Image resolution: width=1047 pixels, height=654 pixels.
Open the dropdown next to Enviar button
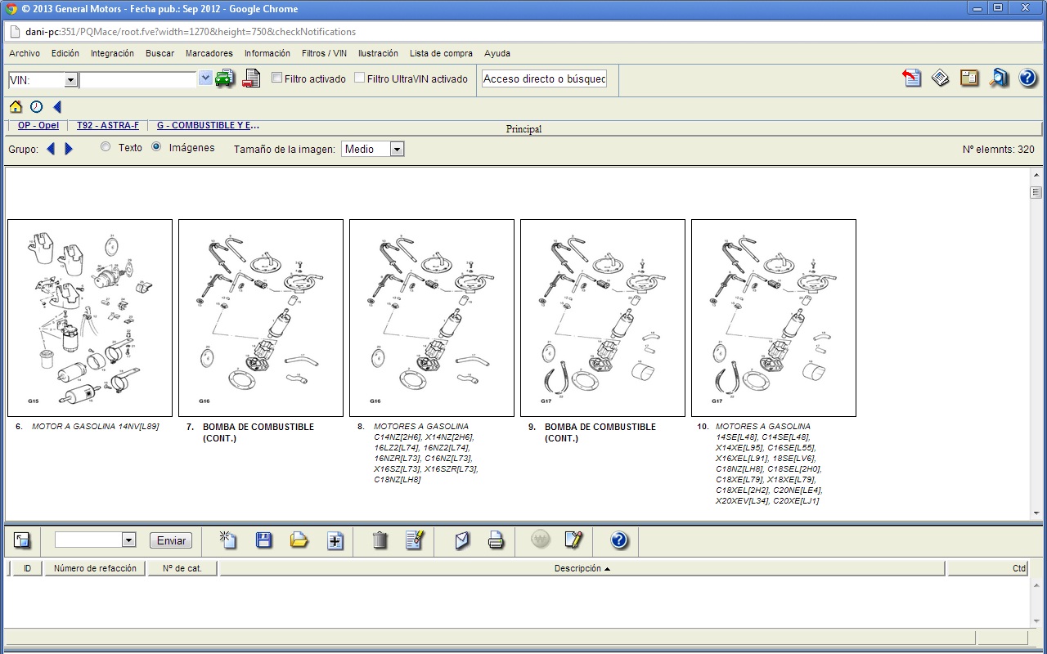point(128,540)
